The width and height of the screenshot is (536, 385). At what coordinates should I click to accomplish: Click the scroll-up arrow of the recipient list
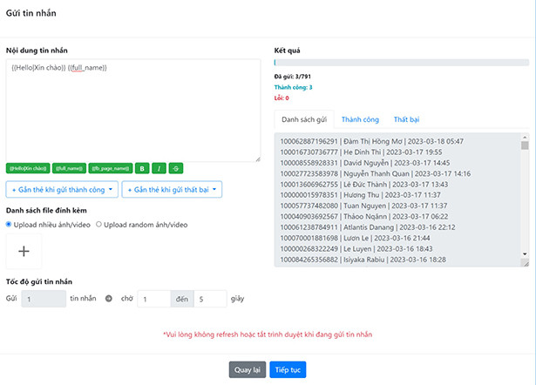pyautogui.click(x=525, y=137)
